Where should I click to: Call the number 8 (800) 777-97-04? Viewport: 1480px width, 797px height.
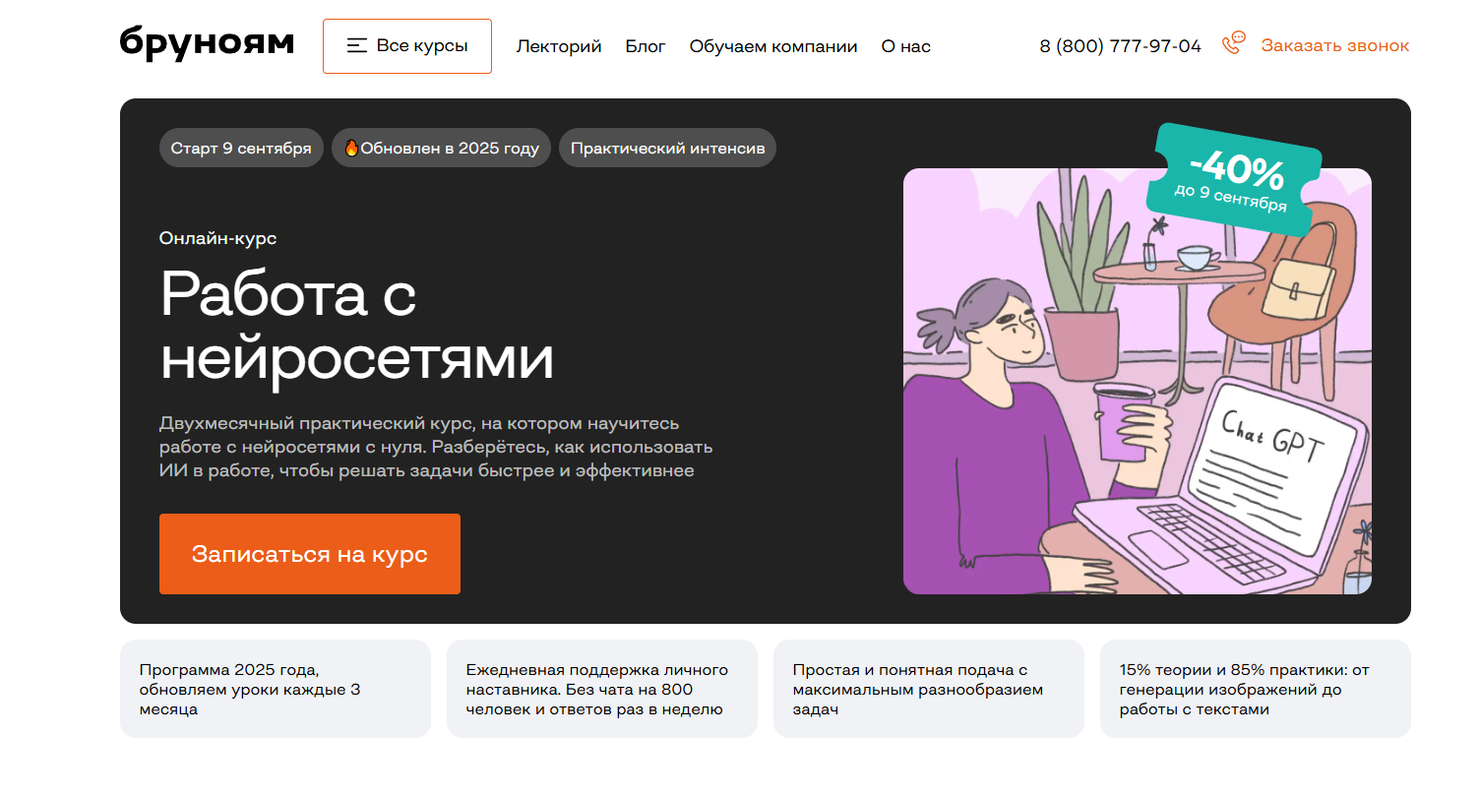coord(1120,45)
